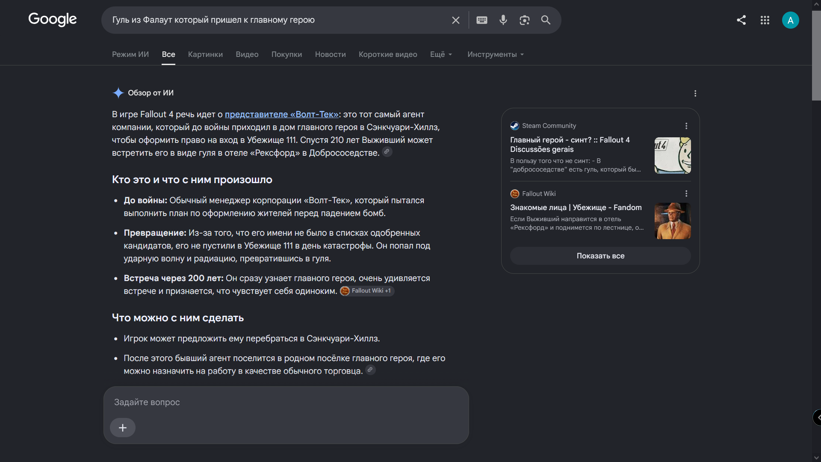Open AI overview three-dot options menu
Screen dimensions: 821x462
(695, 93)
